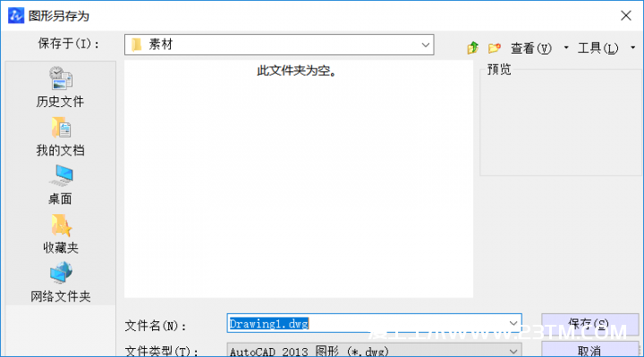Open the 工具(L) menu
Image resolution: width=644 pixels, height=357 pixels.
(x=597, y=48)
